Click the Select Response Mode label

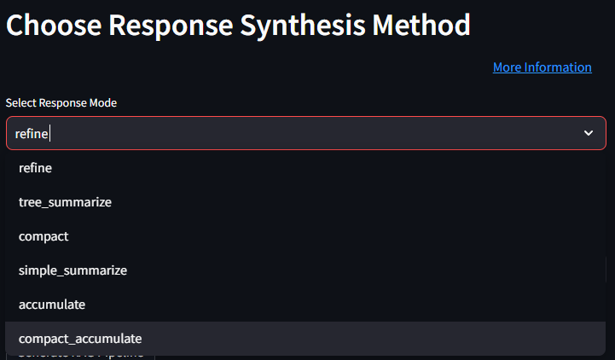[61, 102]
